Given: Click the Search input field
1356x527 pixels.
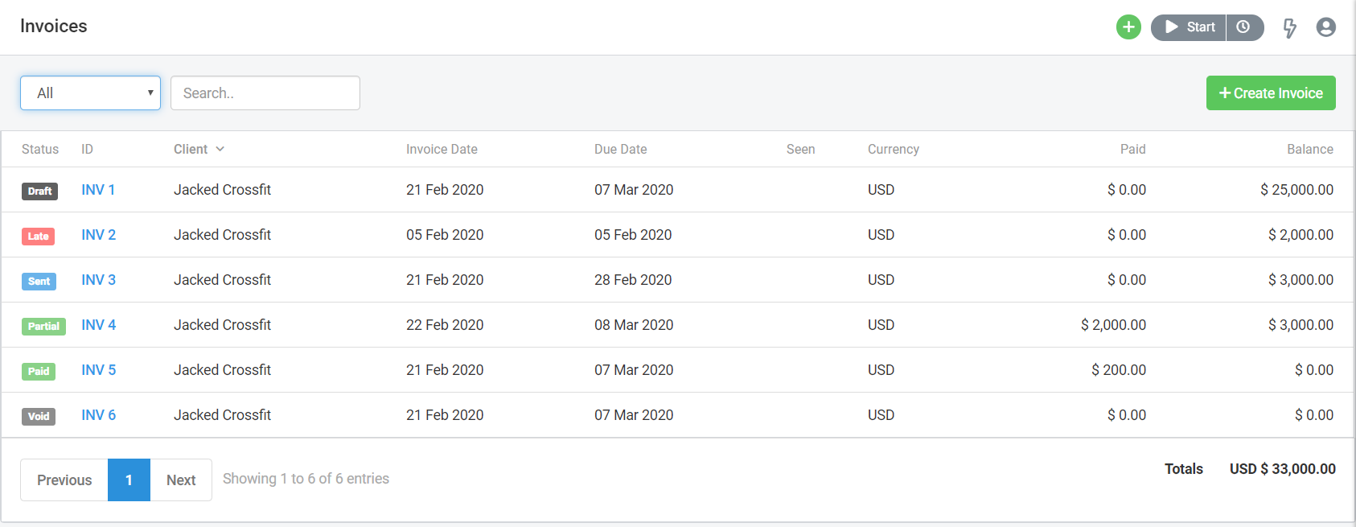Looking at the screenshot, I should point(265,93).
